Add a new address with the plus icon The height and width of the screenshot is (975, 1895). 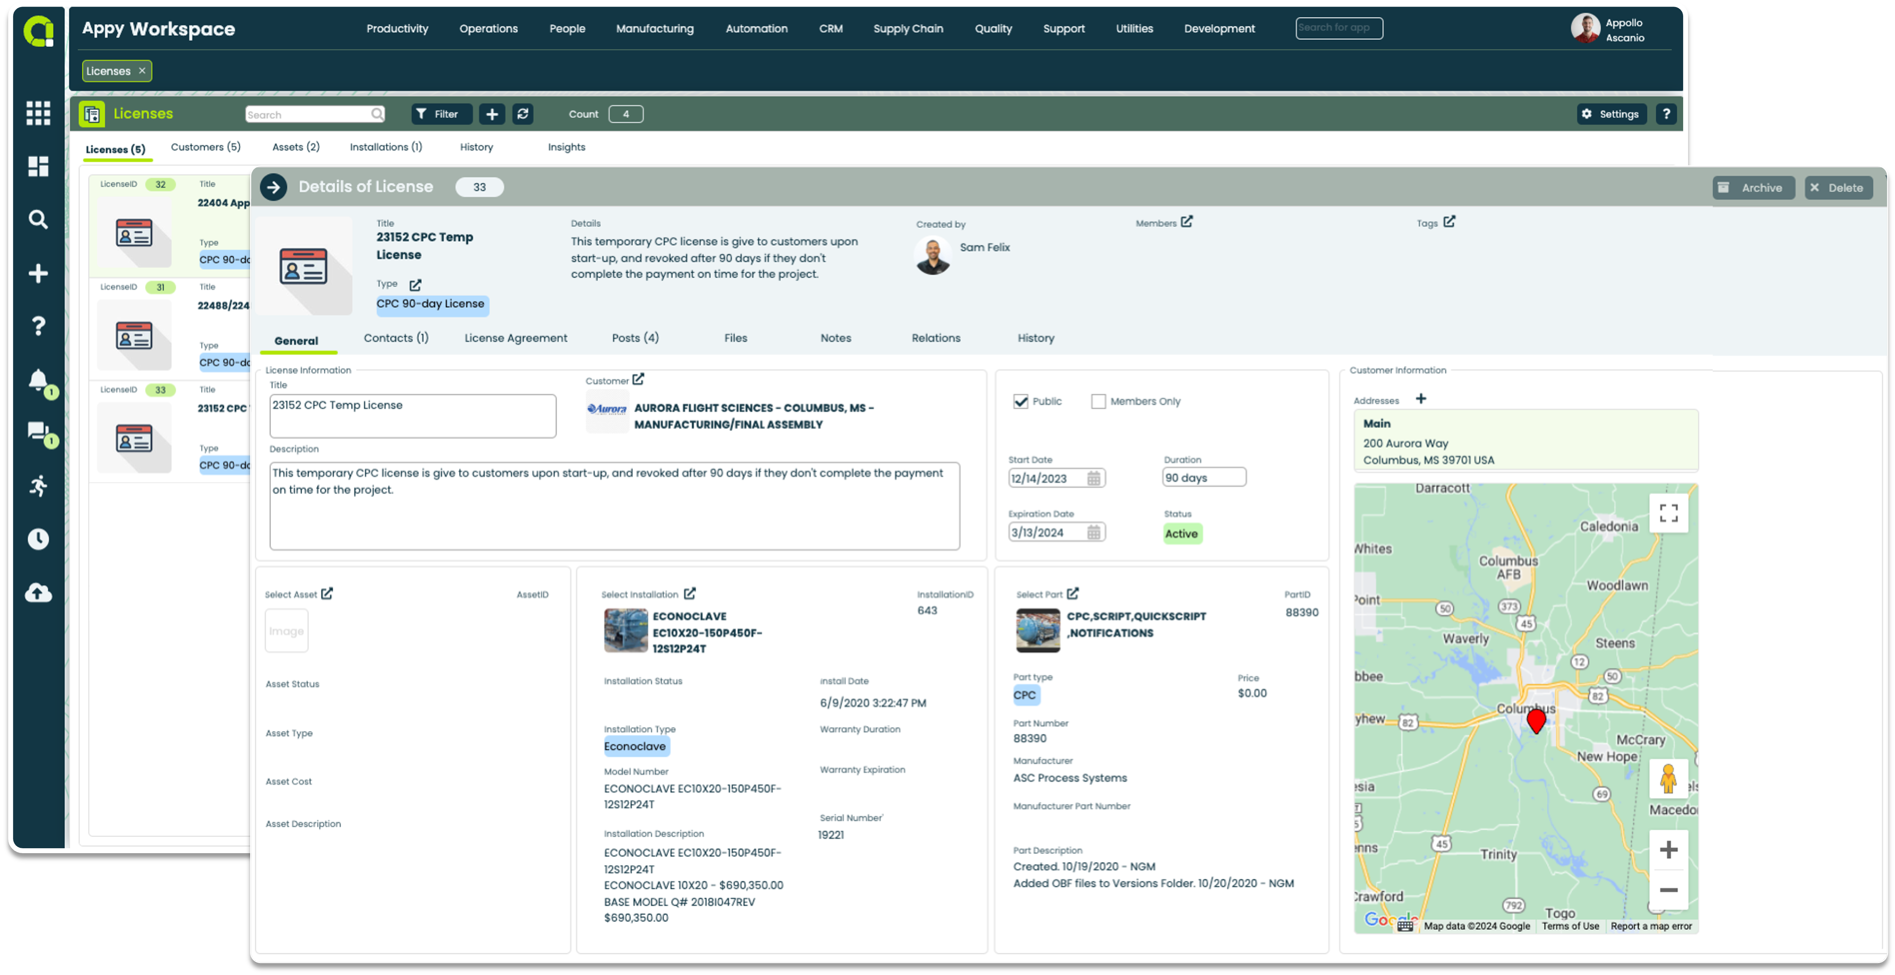click(x=1421, y=398)
